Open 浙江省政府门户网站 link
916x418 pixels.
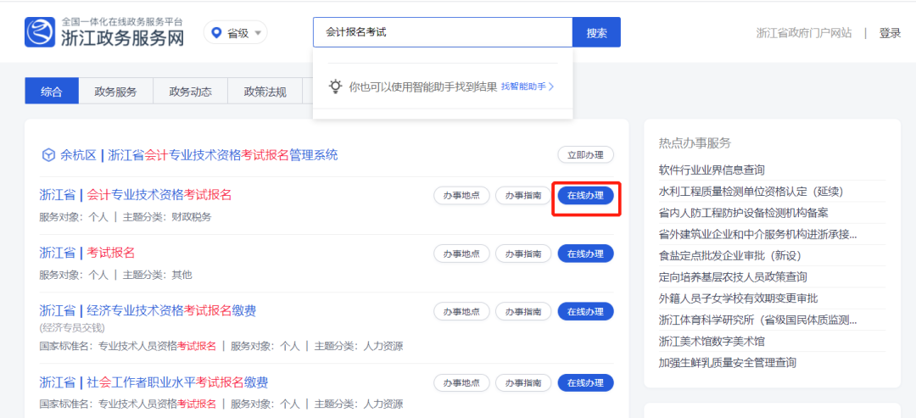tap(804, 33)
